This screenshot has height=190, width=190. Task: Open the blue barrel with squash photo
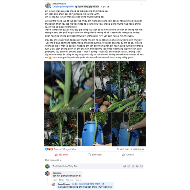(x=95, y=129)
